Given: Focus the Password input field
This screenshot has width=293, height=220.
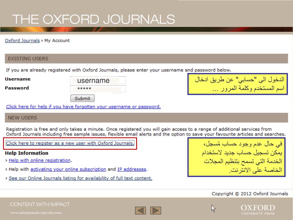Looking at the screenshot, I should click(x=98, y=89).
